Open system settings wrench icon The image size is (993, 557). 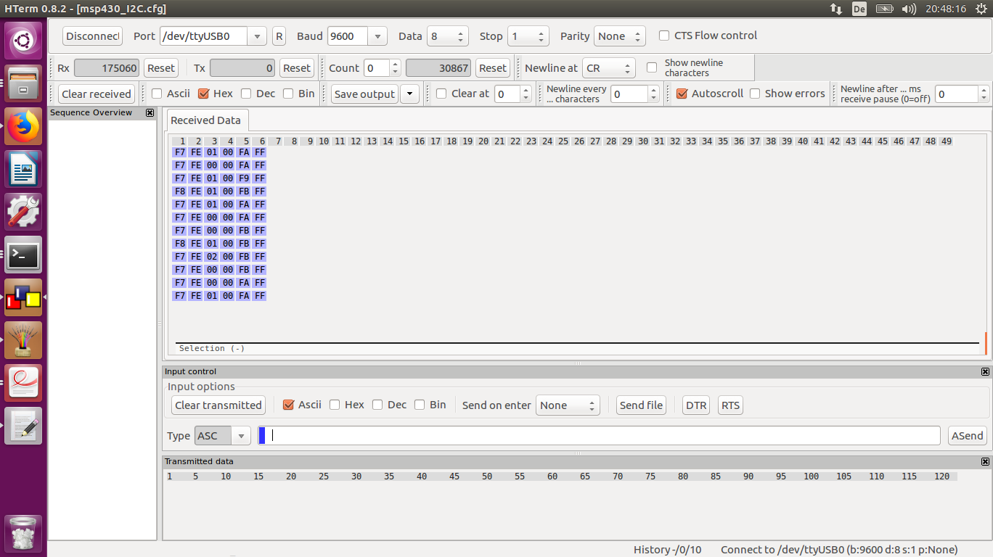tap(23, 212)
